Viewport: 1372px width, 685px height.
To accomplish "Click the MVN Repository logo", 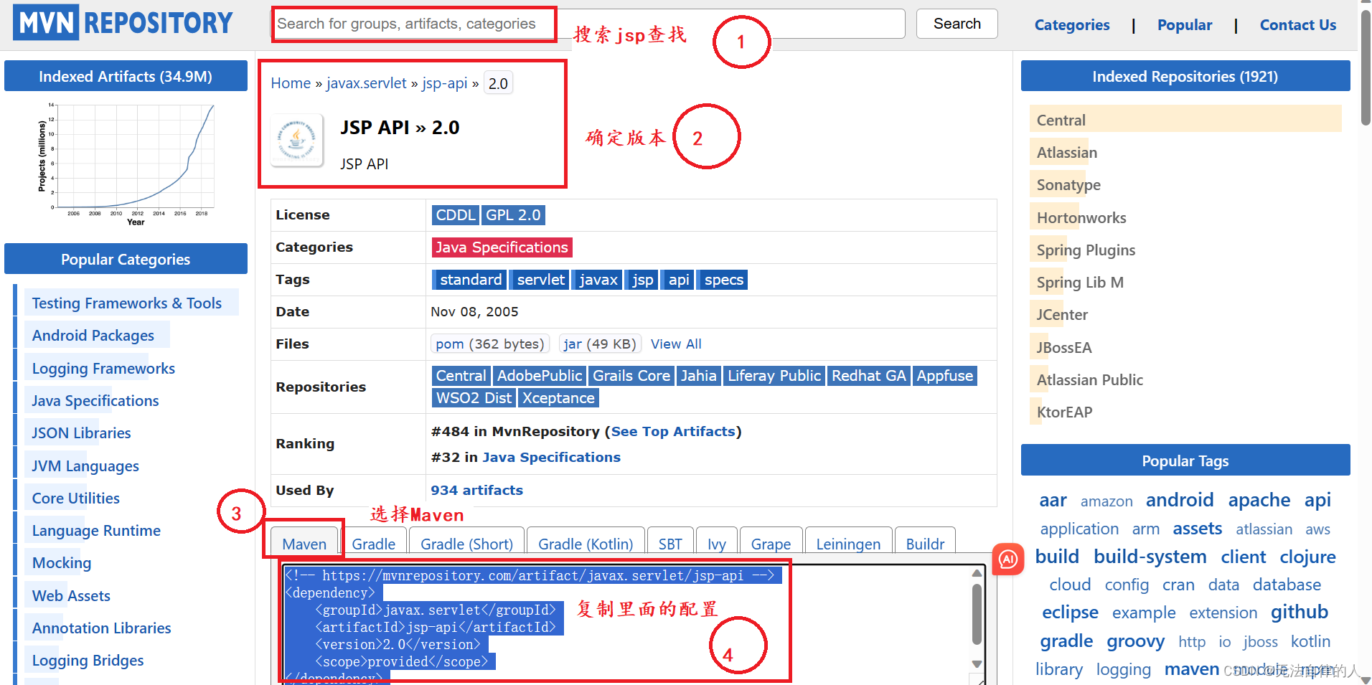I will tap(121, 22).
